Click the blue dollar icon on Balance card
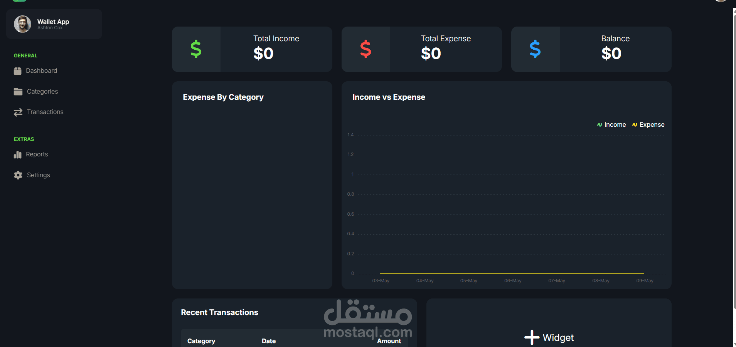The width and height of the screenshot is (736, 347). point(536,49)
